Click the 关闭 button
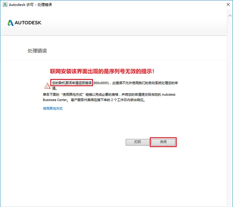The height and width of the screenshot is (207, 233). [163, 142]
